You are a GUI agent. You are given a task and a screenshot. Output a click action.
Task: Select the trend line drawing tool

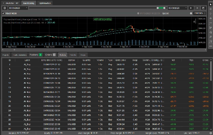coord(211,28)
